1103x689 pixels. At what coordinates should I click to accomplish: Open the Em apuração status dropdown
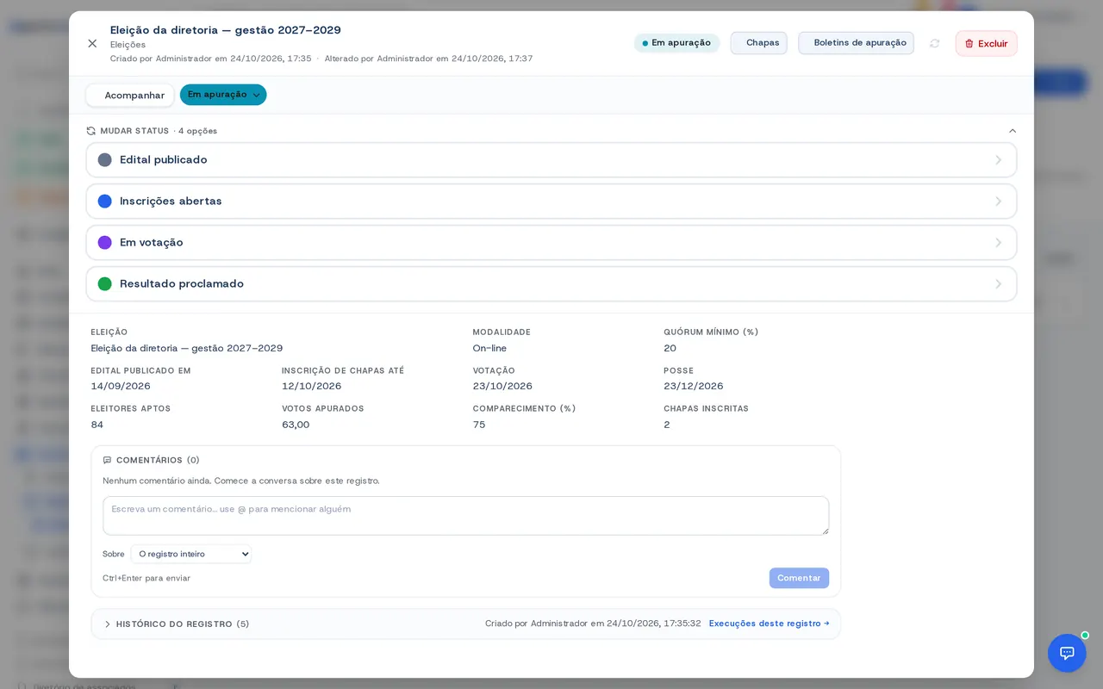(223, 95)
